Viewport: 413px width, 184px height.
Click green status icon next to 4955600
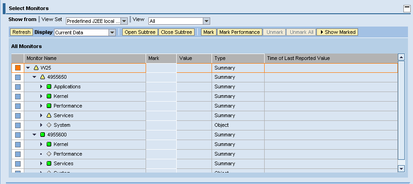coord(43,135)
